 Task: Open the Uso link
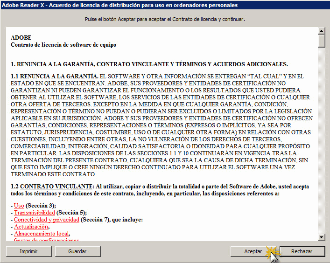pyautogui.click(x=19, y=206)
